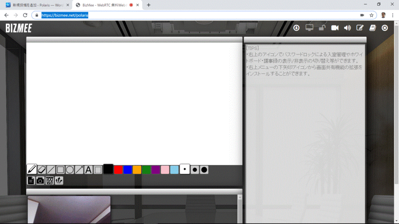Select the pencil drawing tool
Screen dimensions: 399x224
32,169
